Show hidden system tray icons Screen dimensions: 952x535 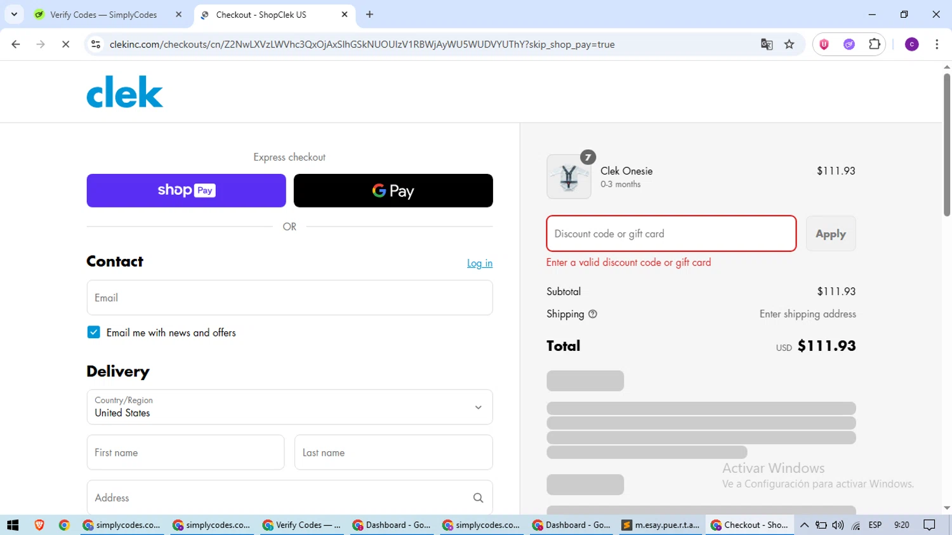[x=804, y=525]
